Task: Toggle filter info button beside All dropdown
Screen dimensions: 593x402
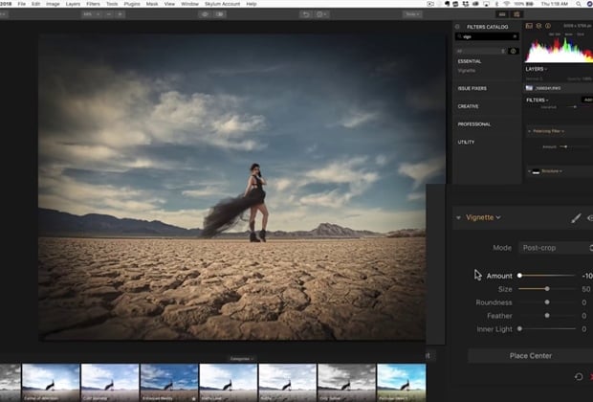Action: click(514, 51)
